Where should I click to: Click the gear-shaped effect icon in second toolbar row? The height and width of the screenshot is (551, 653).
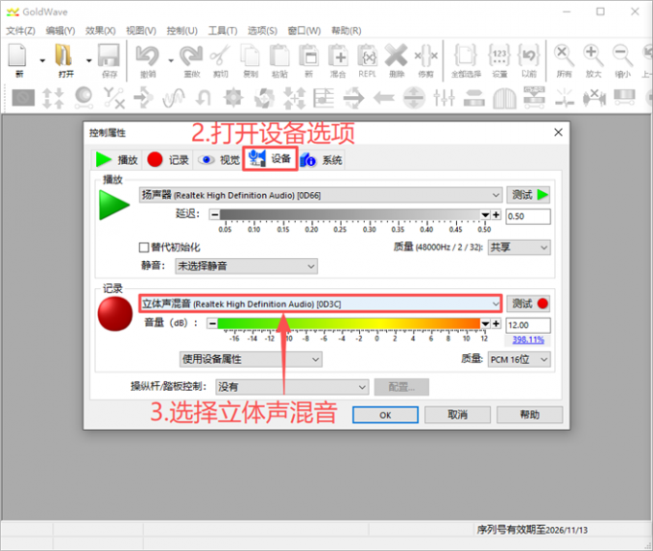(233, 98)
